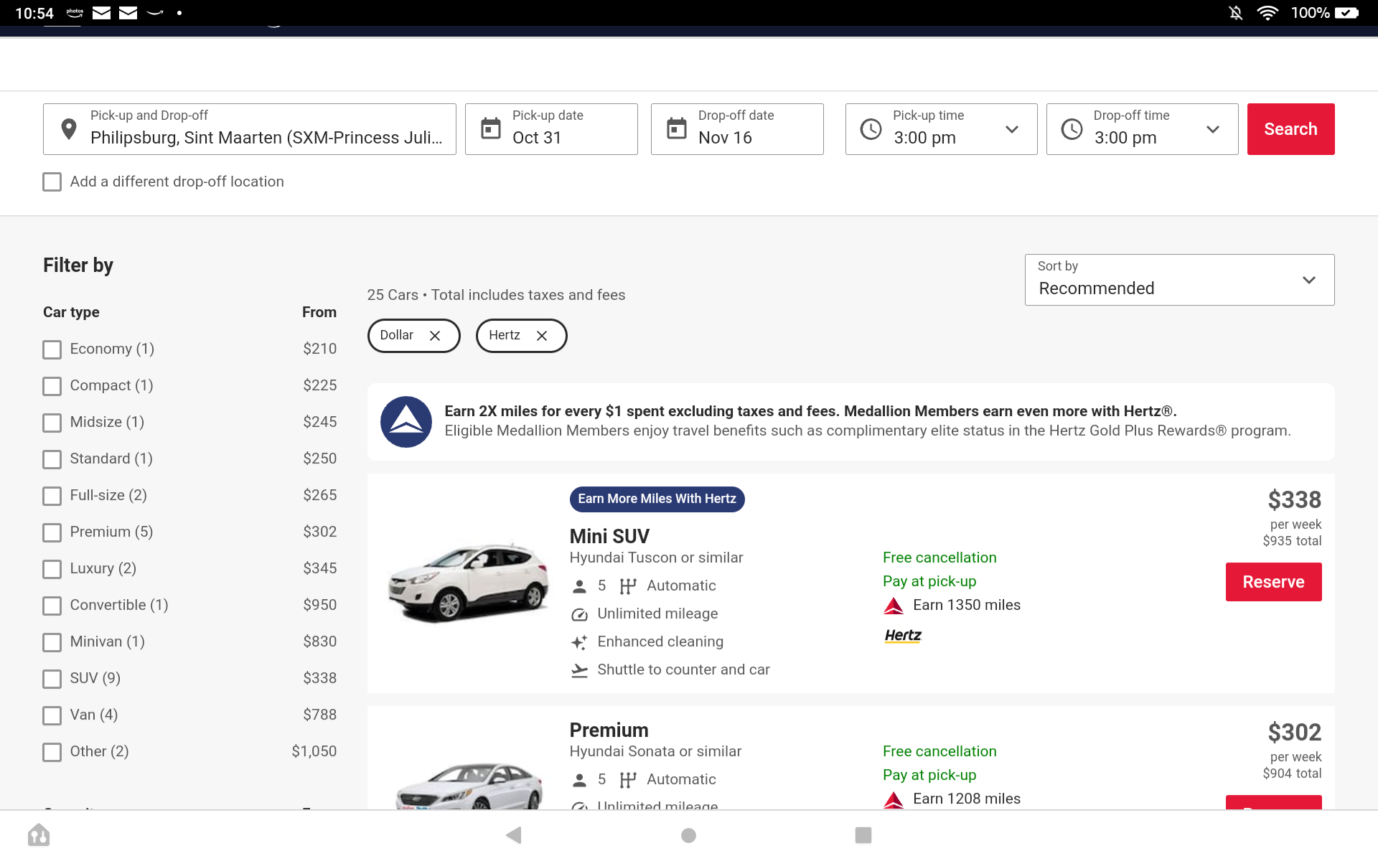Tap Pay at pick-up on Mini SUV card
The width and height of the screenshot is (1378, 861).
[929, 581]
